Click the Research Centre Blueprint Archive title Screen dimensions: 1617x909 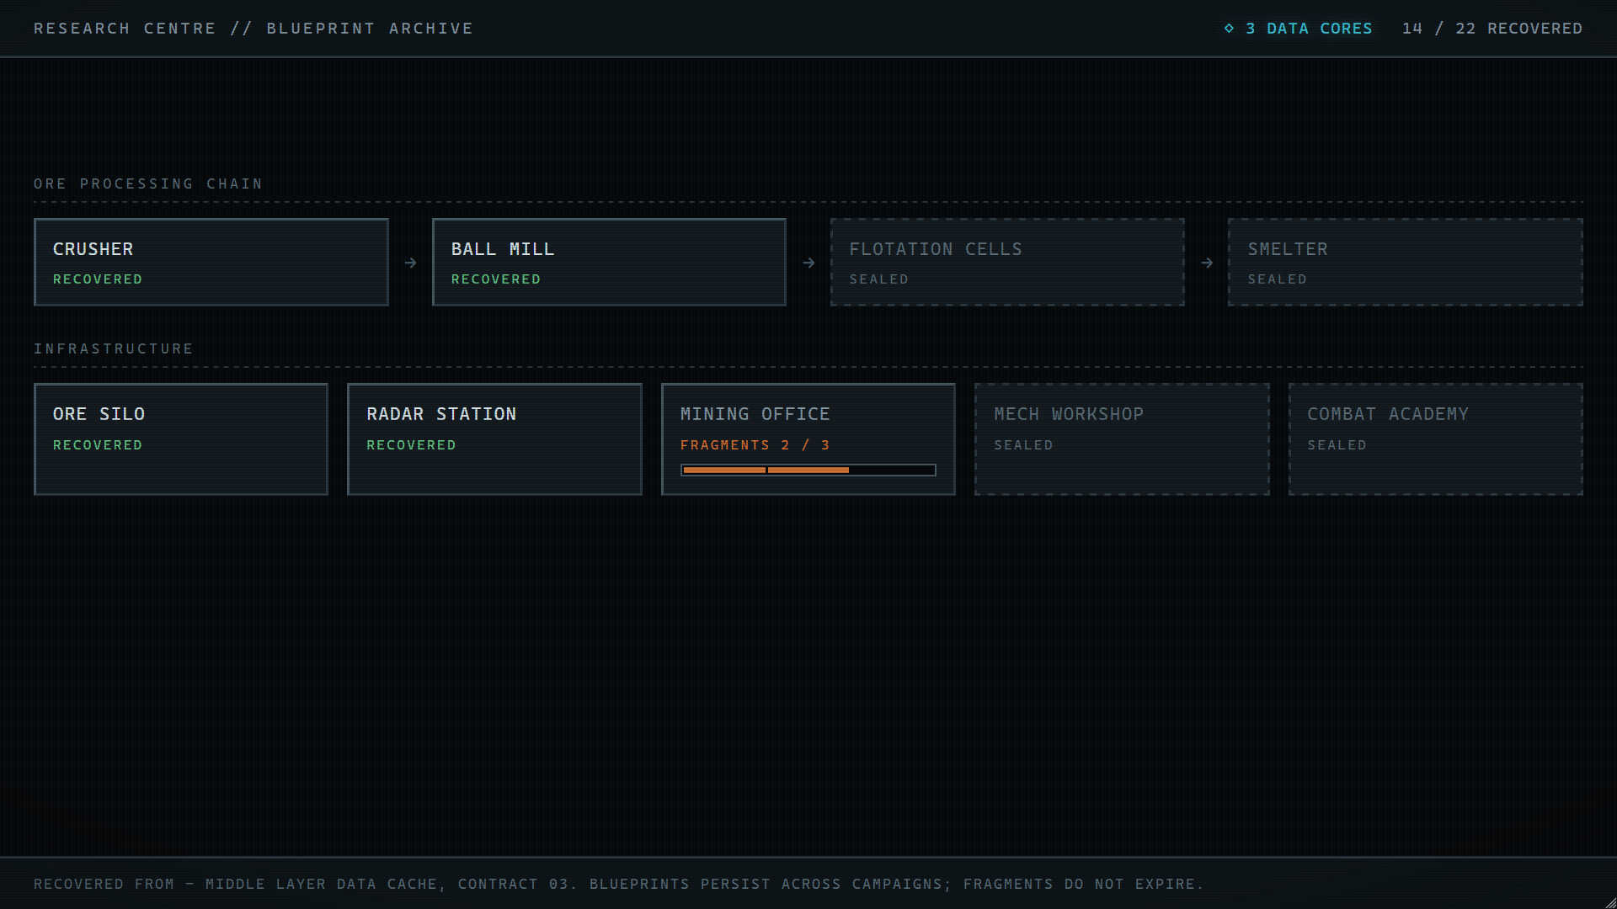pos(253,29)
